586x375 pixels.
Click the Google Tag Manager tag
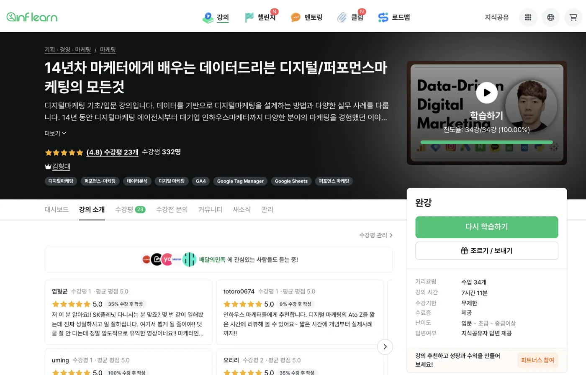[x=240, y=181]
